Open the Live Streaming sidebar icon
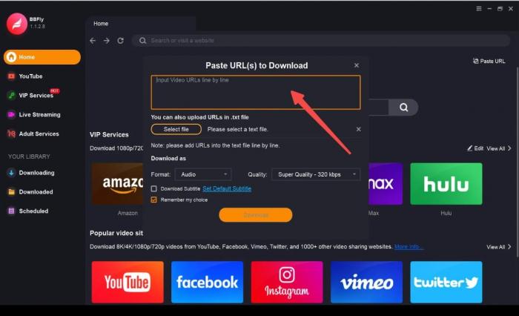This screenshot has height=316, width=519. click(11, 115)
